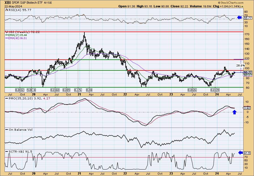Click the -10 label on PMO axis
The height and width of the screenshot is (176, 254).
pos(246,122)
